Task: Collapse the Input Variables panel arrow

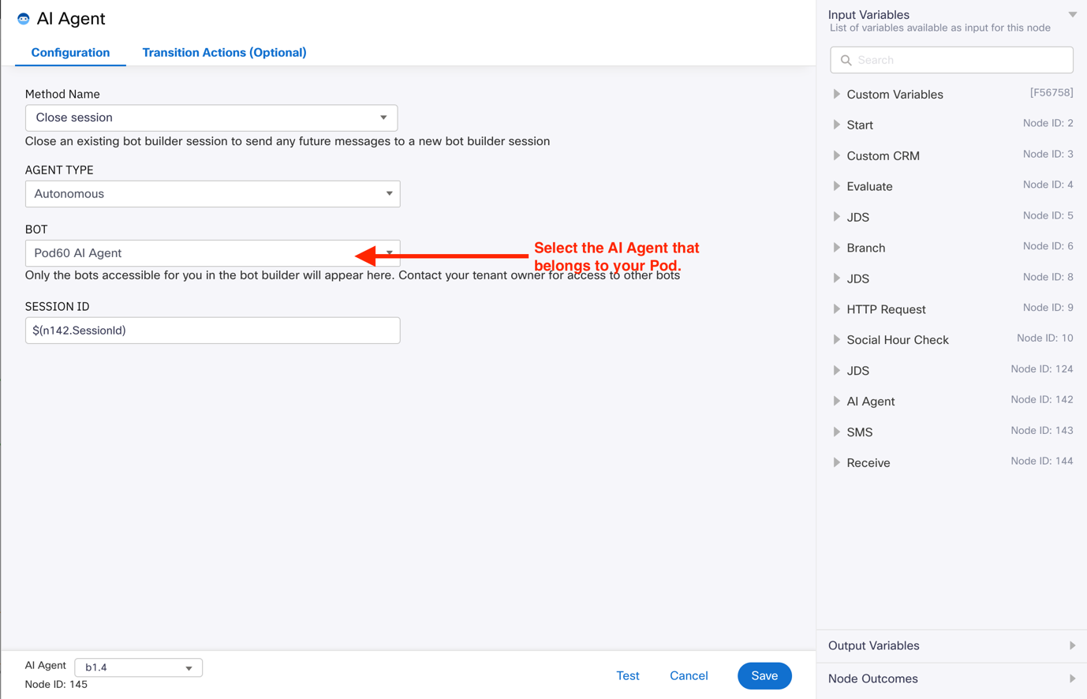Action: (1072, 15)
